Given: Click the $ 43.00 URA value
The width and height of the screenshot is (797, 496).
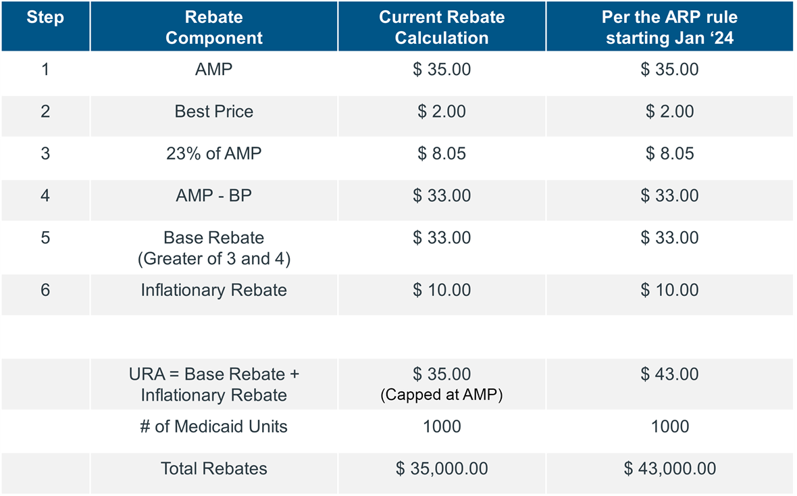Looking at the screenshot, I should click(669, 374).
